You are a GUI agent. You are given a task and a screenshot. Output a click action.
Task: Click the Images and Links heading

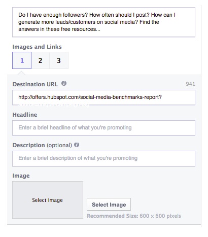click(x=37, y=47)
